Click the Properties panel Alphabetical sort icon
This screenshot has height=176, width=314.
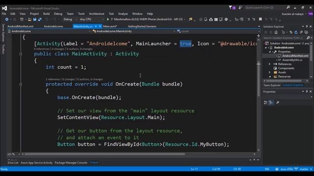coord(271,103)
